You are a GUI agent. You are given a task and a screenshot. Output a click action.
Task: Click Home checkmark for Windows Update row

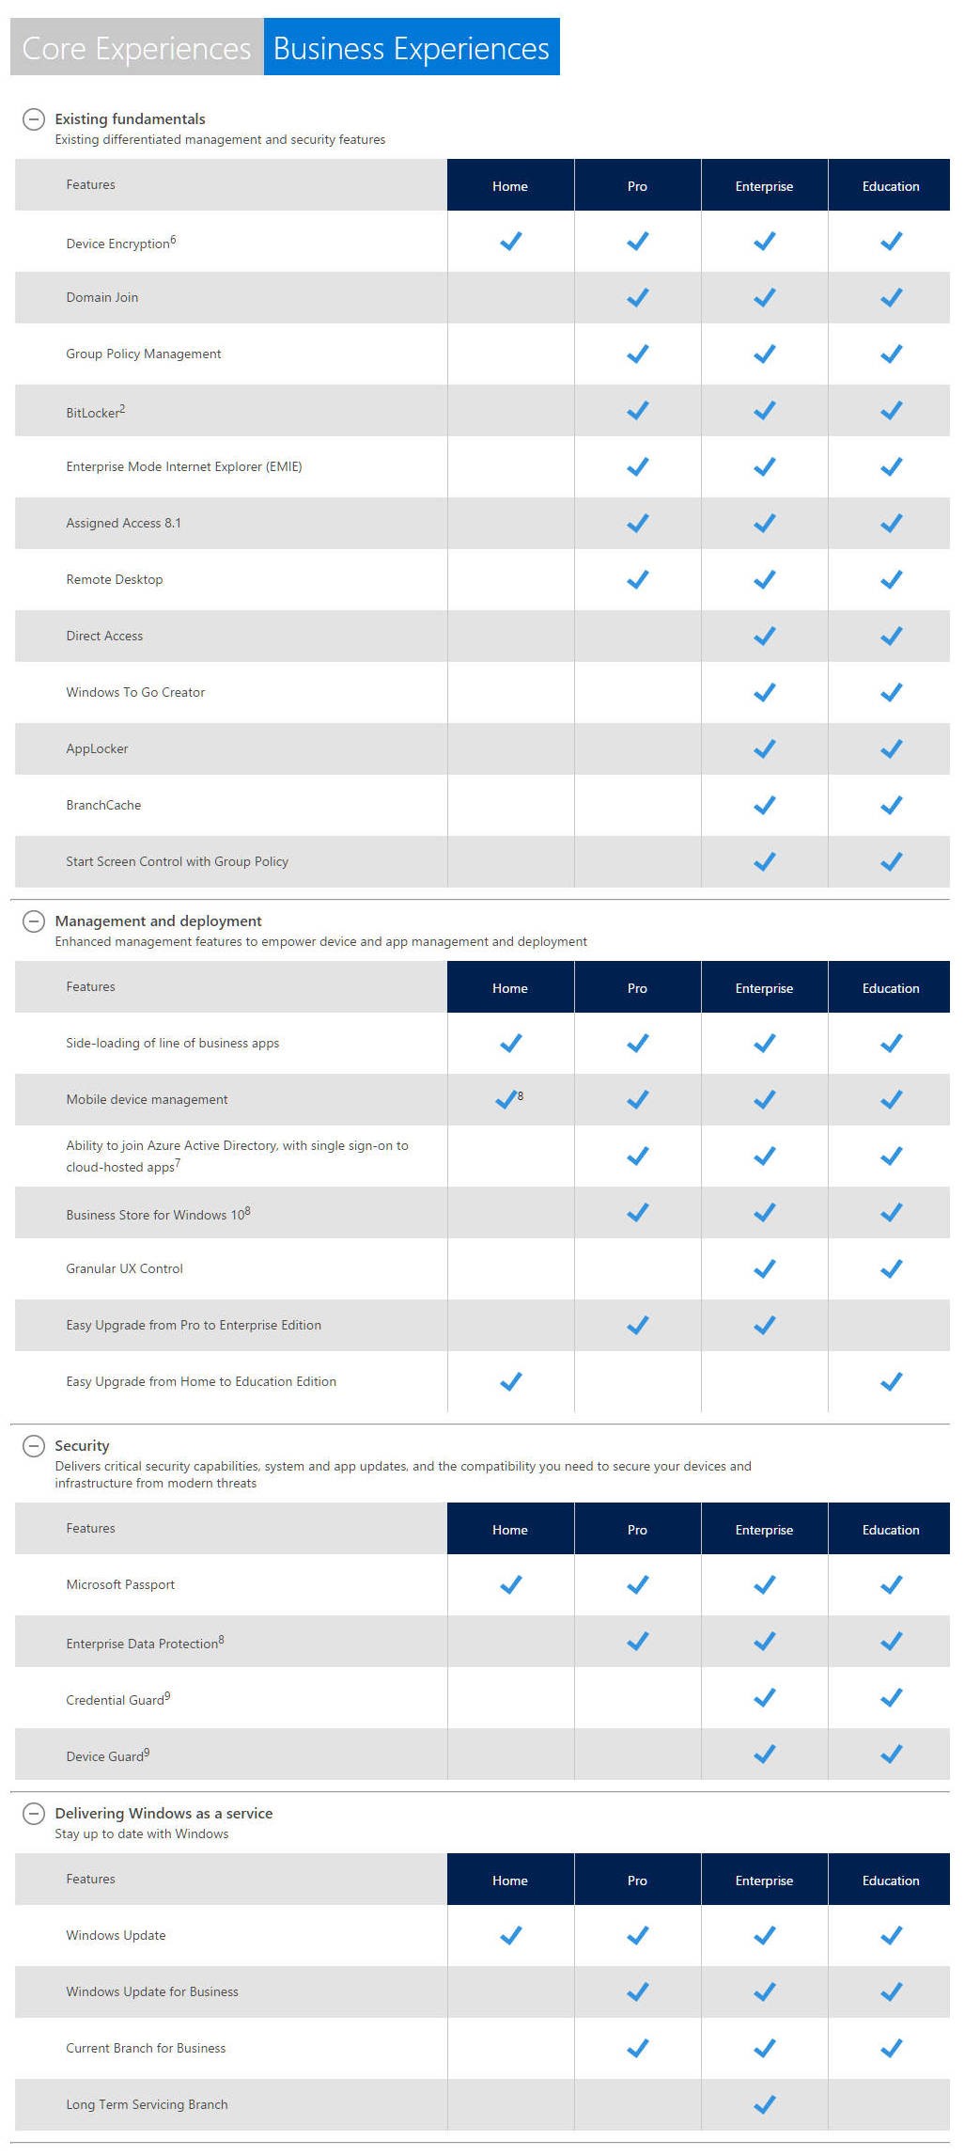[x=510, y=1936]
